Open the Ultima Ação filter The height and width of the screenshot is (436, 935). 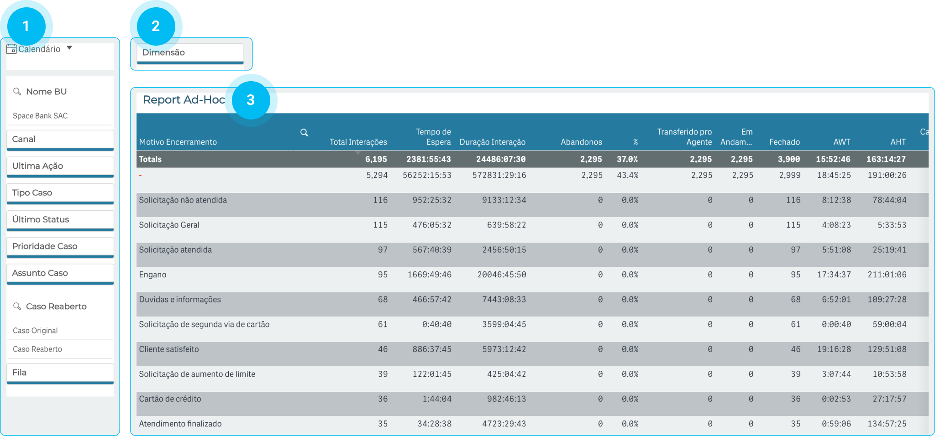(60, 166)
